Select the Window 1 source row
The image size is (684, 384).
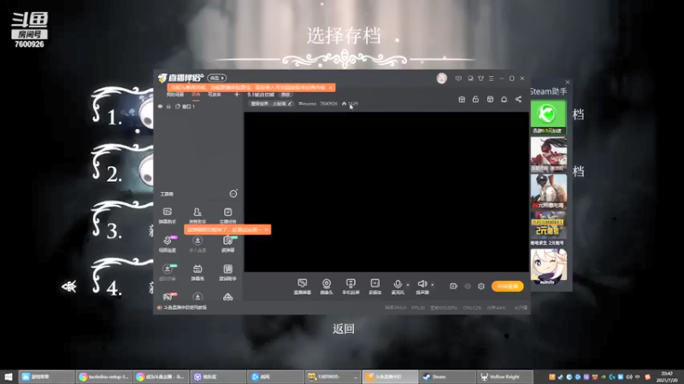(x=198, y=107)
